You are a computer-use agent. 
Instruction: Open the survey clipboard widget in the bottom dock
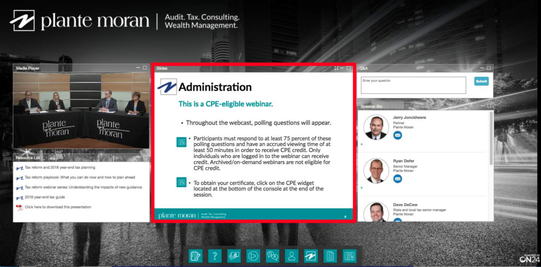(x=196, y=256)
